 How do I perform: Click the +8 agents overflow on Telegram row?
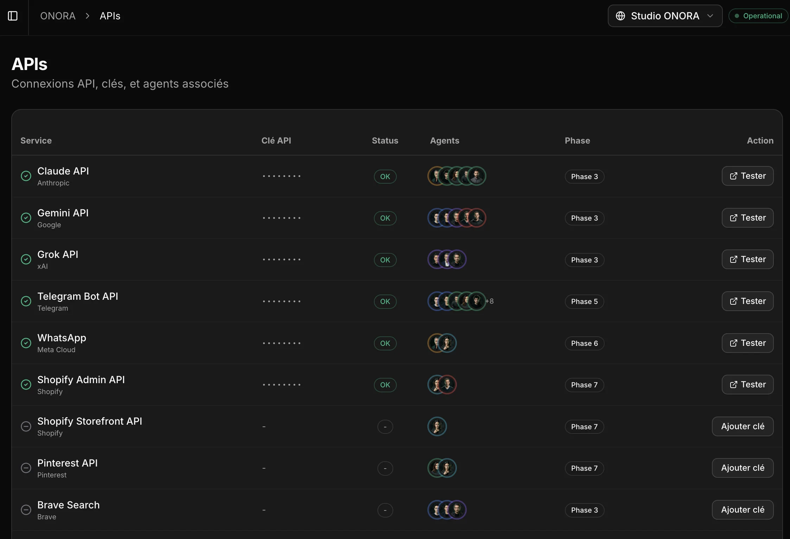(490, 301)
